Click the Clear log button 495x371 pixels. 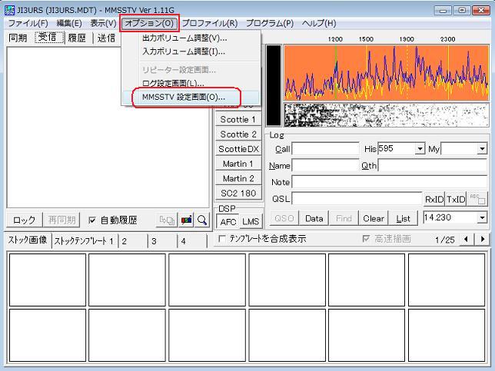(374, 218)
